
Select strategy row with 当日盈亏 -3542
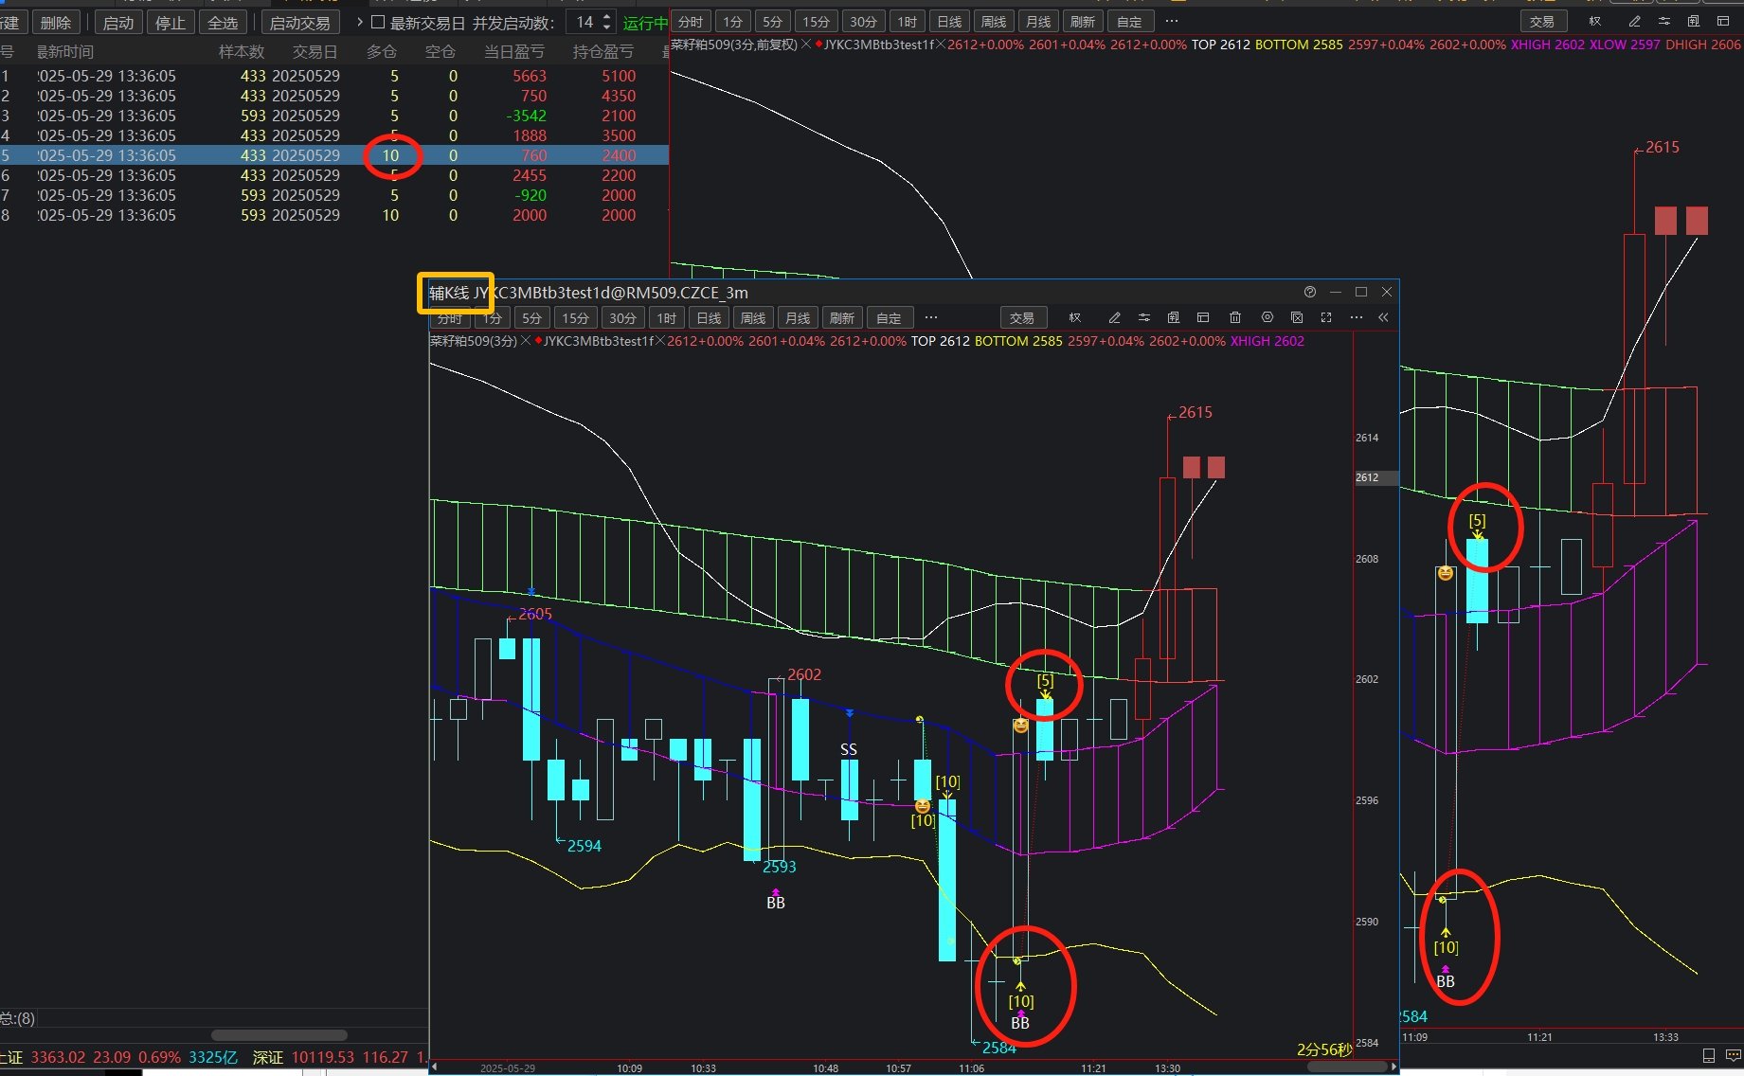334,116
